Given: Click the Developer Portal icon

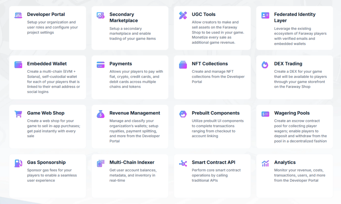Looking at the screenshot, I should (x=18, y=15).
